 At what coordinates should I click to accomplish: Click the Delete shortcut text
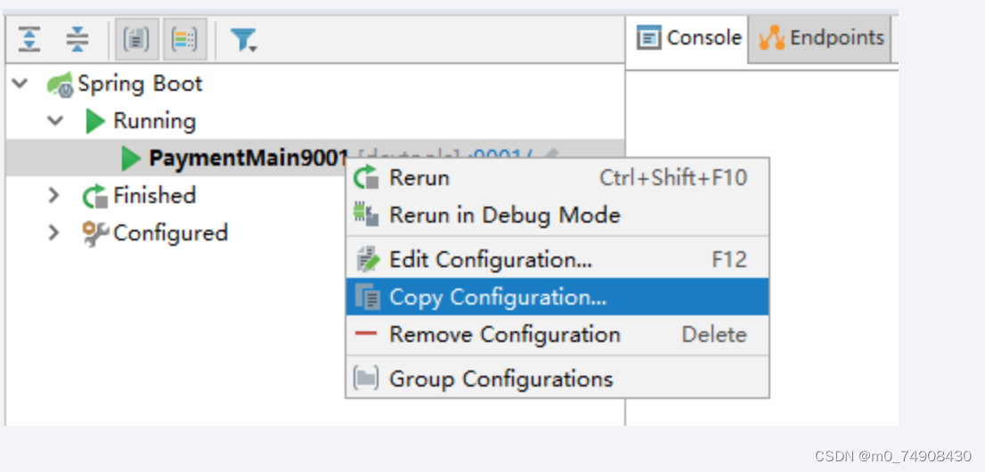714,334
